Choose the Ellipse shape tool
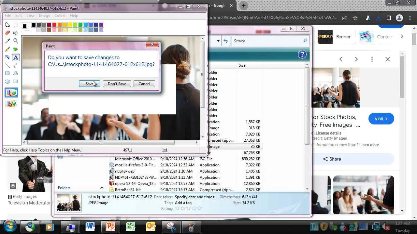This screenshot has width=417, height=234. tap(7, 82)
